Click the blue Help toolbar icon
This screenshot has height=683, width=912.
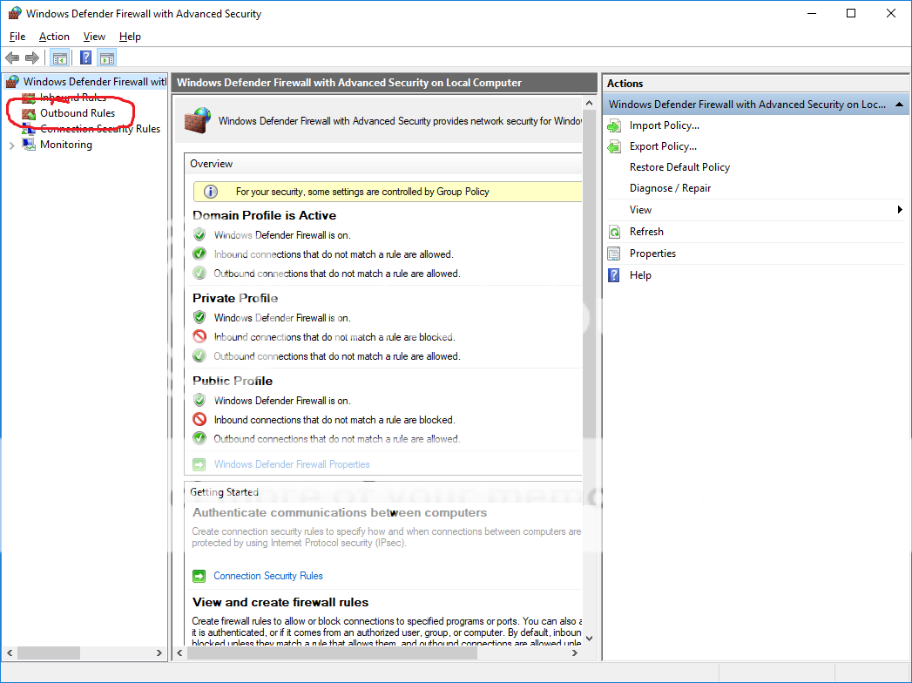[85, 58]
